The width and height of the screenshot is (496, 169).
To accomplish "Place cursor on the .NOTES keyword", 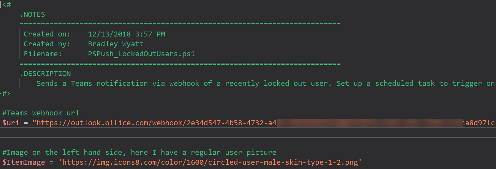I will pos(32,14).
